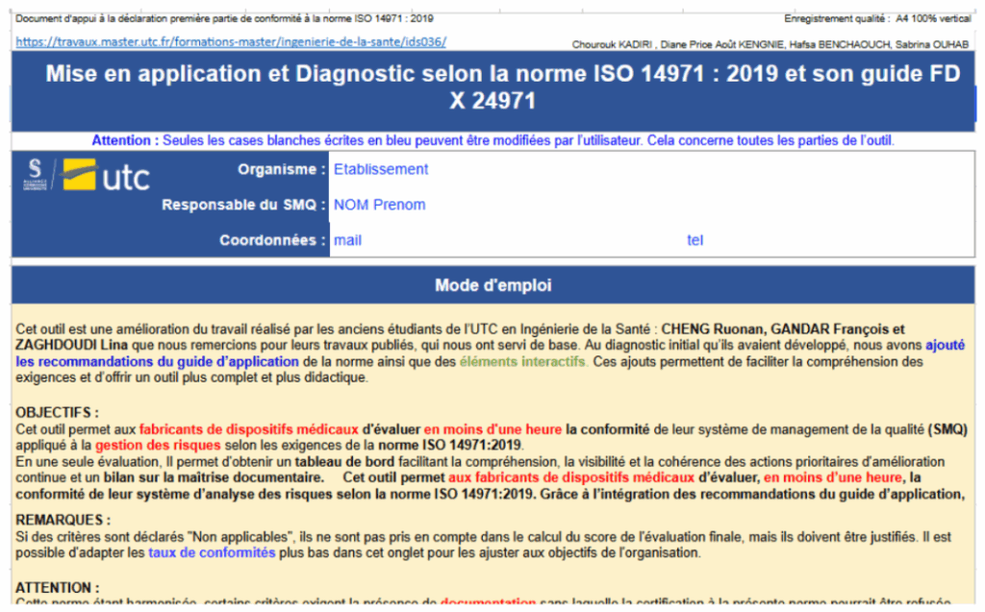985x612 pixels.
Task: Click the 'tel' contact field
Action: (x=695, y=240)
